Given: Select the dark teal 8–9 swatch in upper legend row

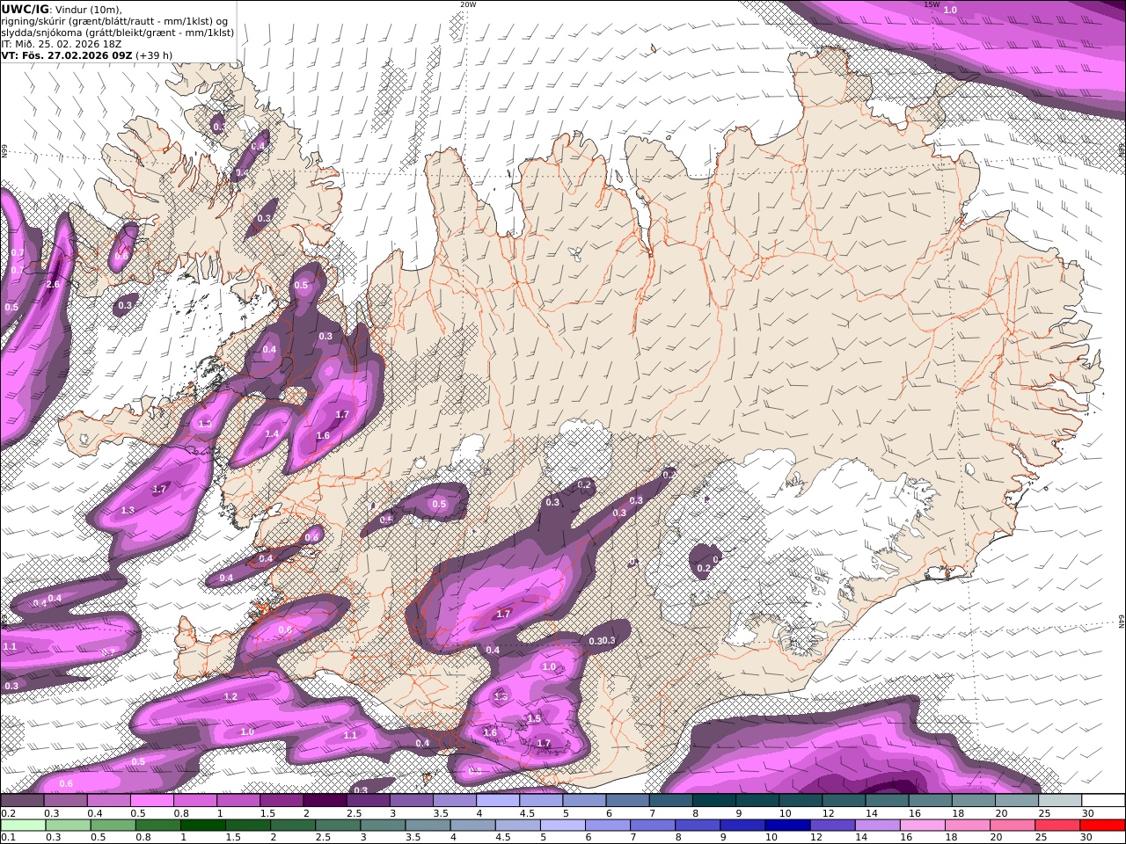Looking at the screenshot, I should pos(713,801).
